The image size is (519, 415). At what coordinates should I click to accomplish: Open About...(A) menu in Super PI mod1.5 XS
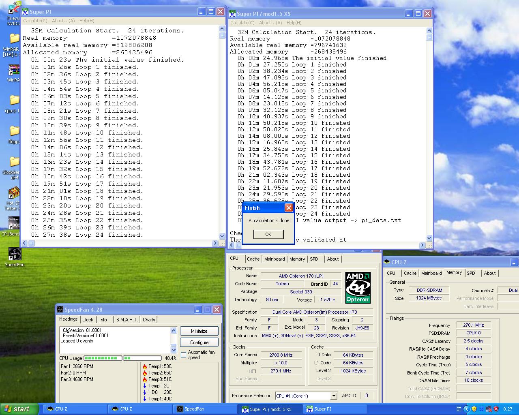click(270, 23)
